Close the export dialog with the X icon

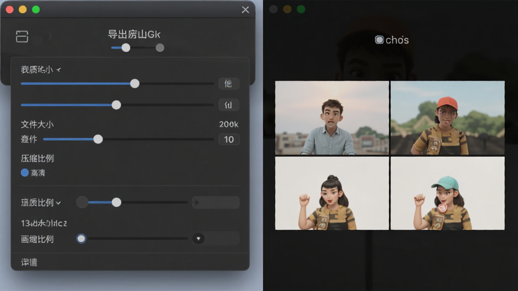(x=245, y=10)
